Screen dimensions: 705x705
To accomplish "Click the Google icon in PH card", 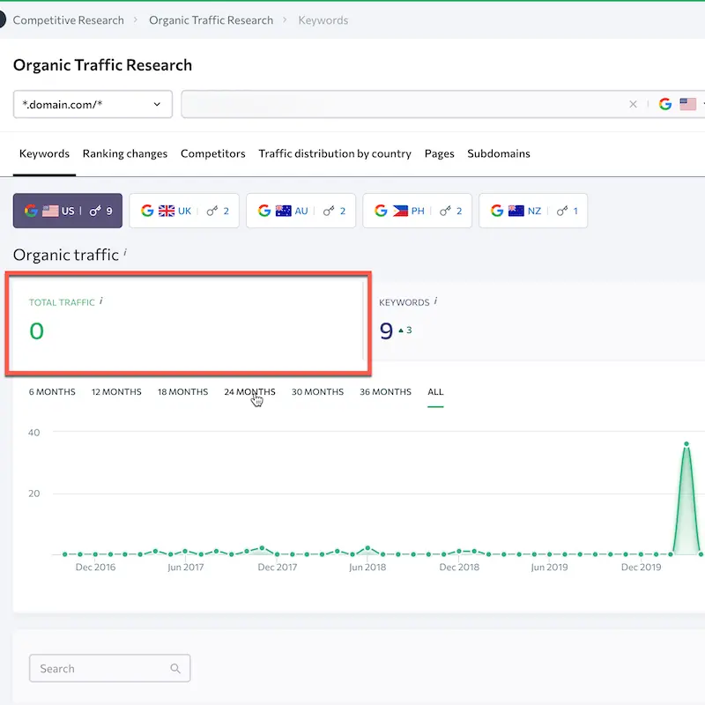I will (x=381, y=211).
